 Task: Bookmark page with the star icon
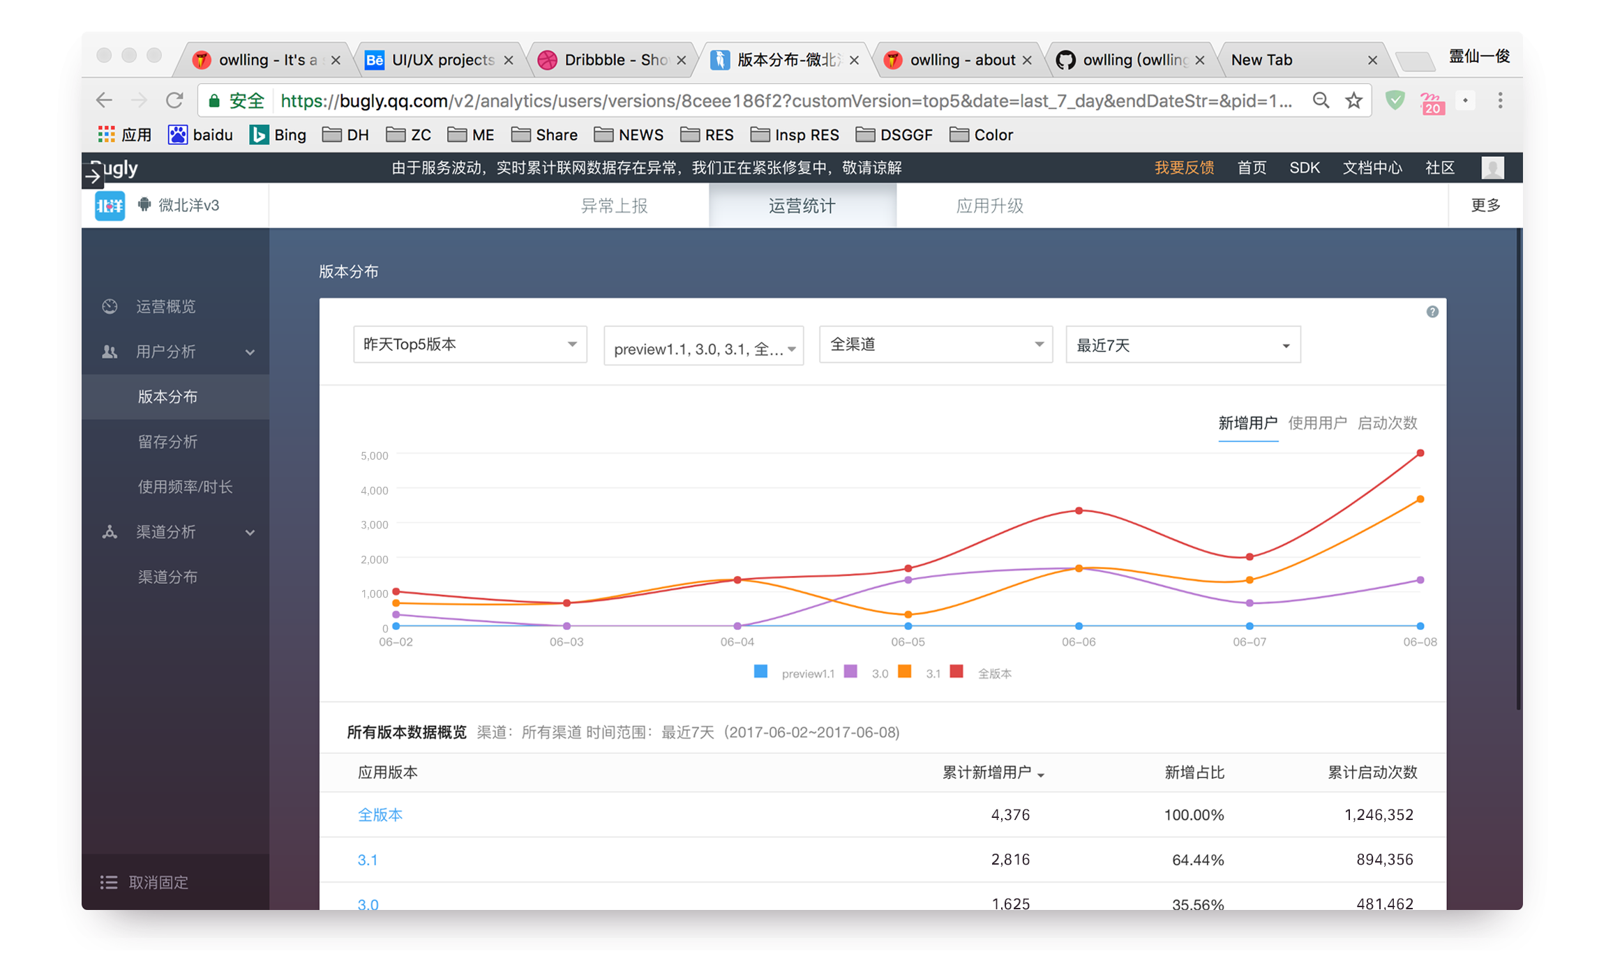1353,100
